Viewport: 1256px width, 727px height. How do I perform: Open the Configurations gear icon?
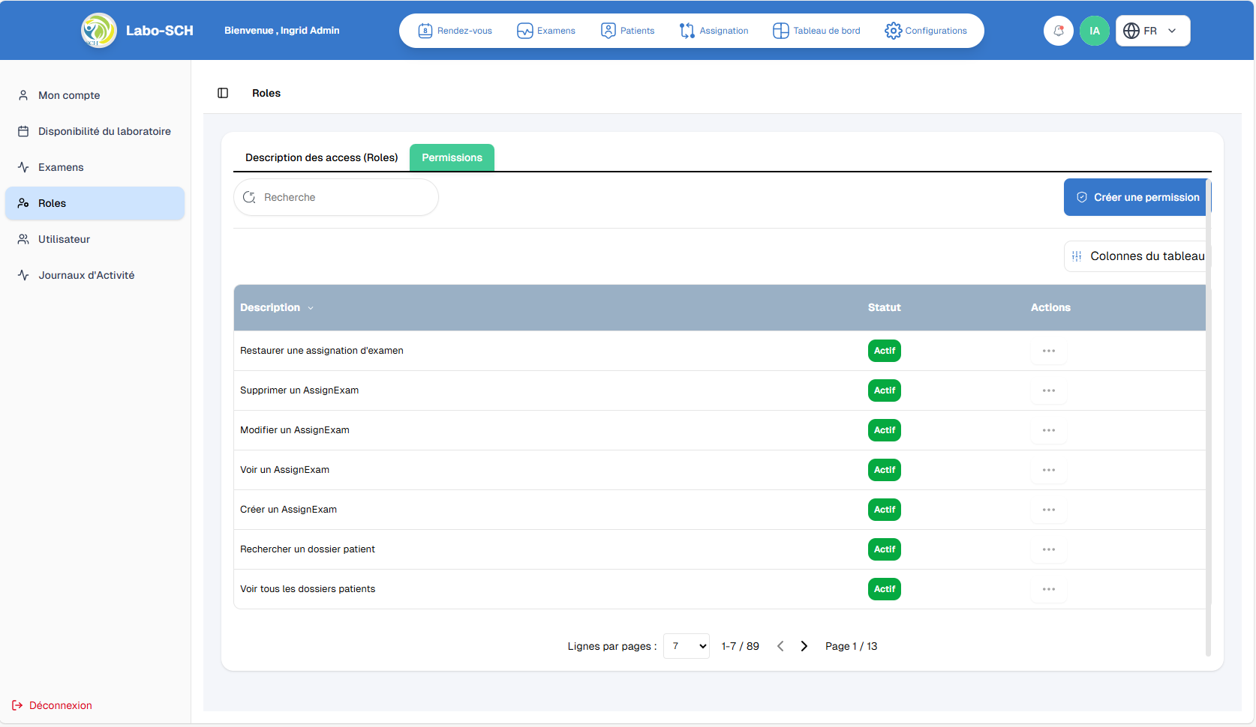click(894, 31)
